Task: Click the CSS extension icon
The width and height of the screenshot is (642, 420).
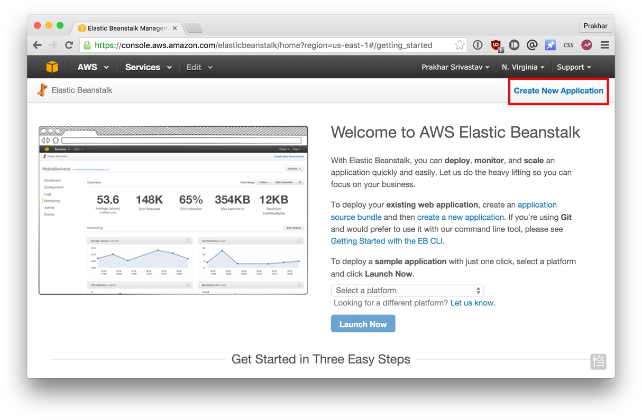Action: pos(568,45)
